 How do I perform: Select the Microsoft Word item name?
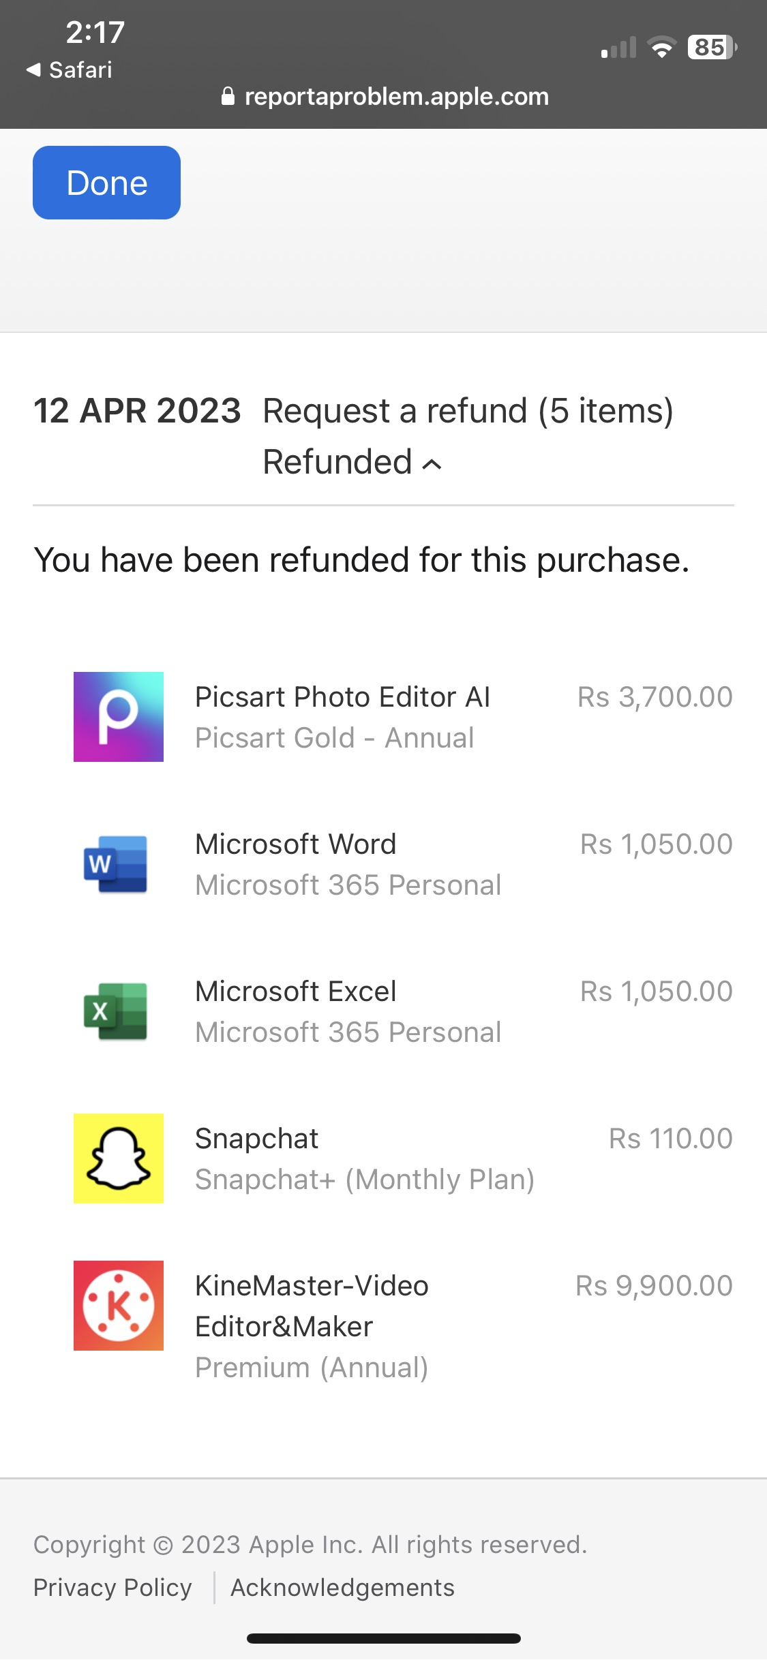click(x=295, y=844)
